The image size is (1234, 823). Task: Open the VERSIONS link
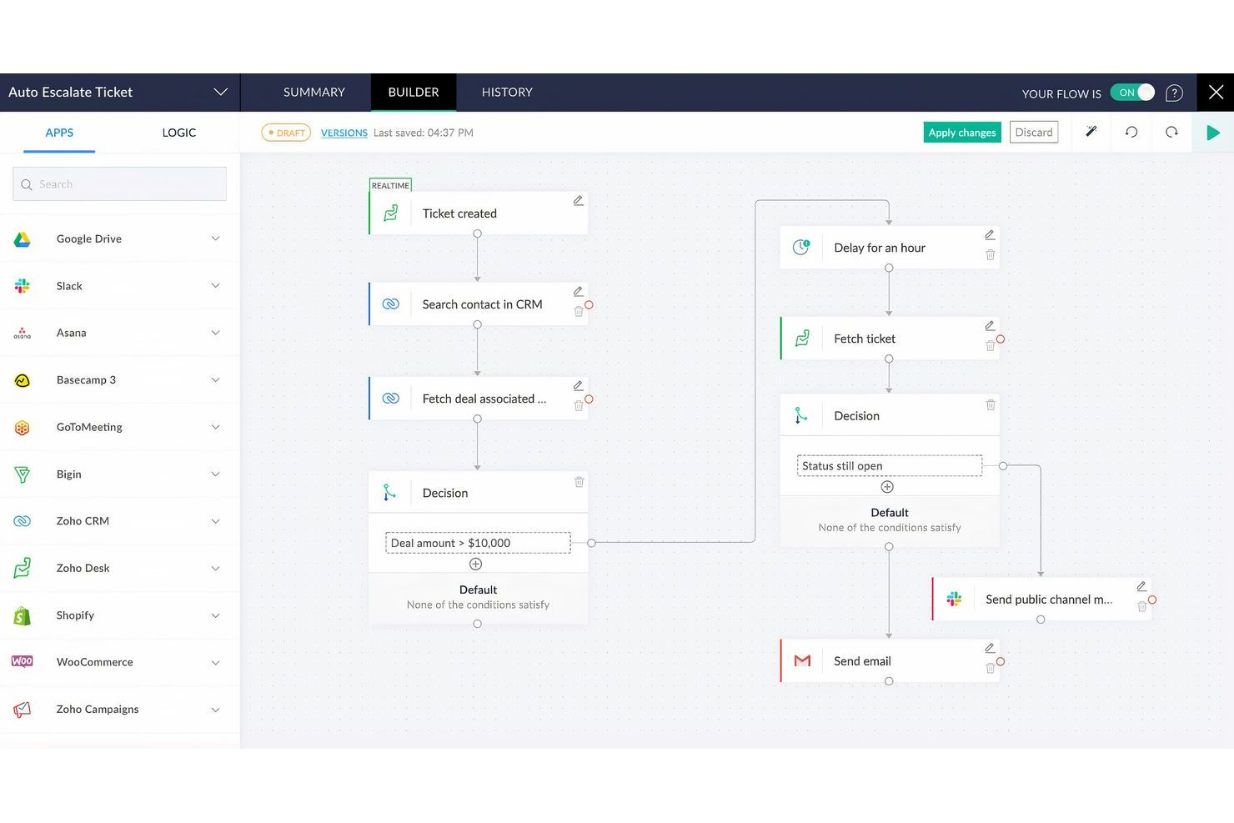pos(344,132)
